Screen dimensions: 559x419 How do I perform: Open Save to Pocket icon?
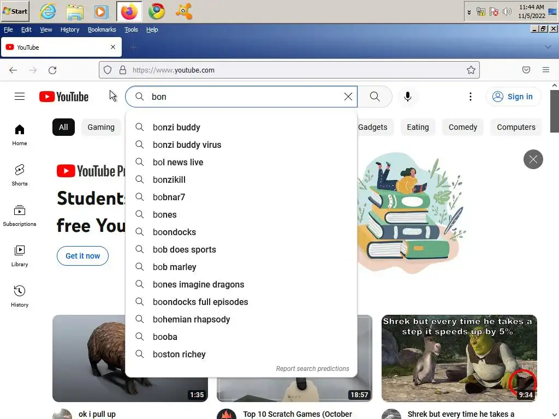click(526, 70)
